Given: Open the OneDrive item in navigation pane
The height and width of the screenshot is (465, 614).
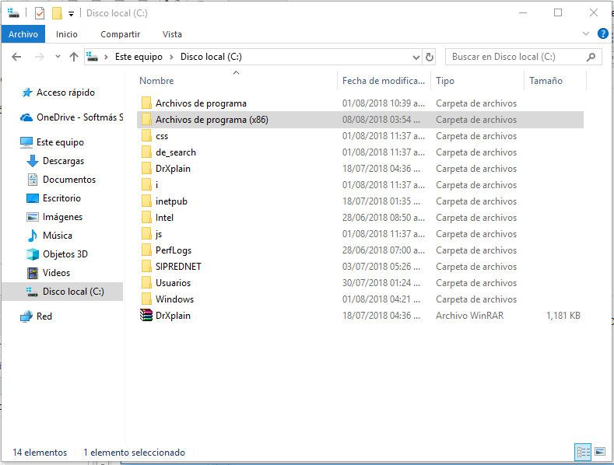Looking at the screenshot, I should [x=79, y=117].
